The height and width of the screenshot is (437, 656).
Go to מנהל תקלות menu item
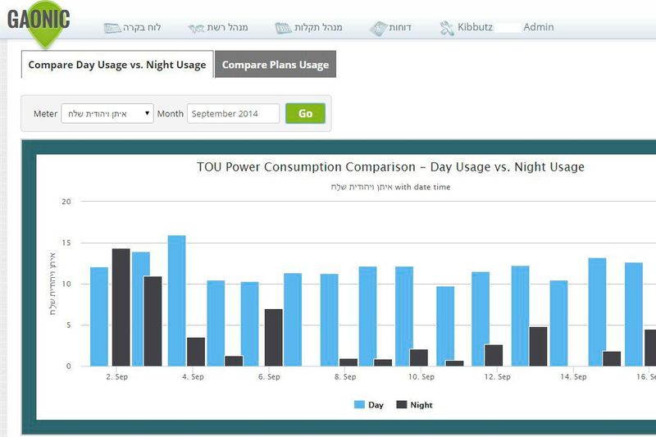click(x=319, y=27)
